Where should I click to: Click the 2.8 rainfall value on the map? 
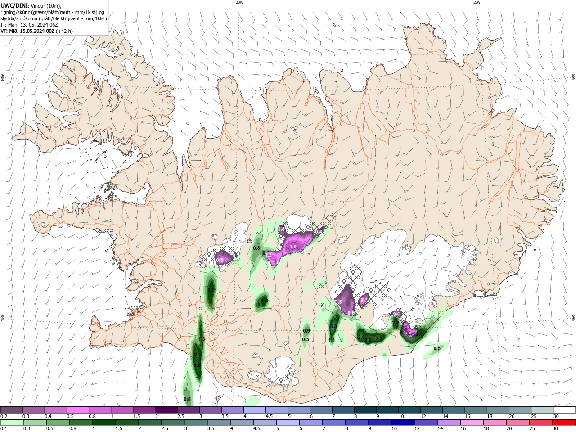click(x=361, y=337)
